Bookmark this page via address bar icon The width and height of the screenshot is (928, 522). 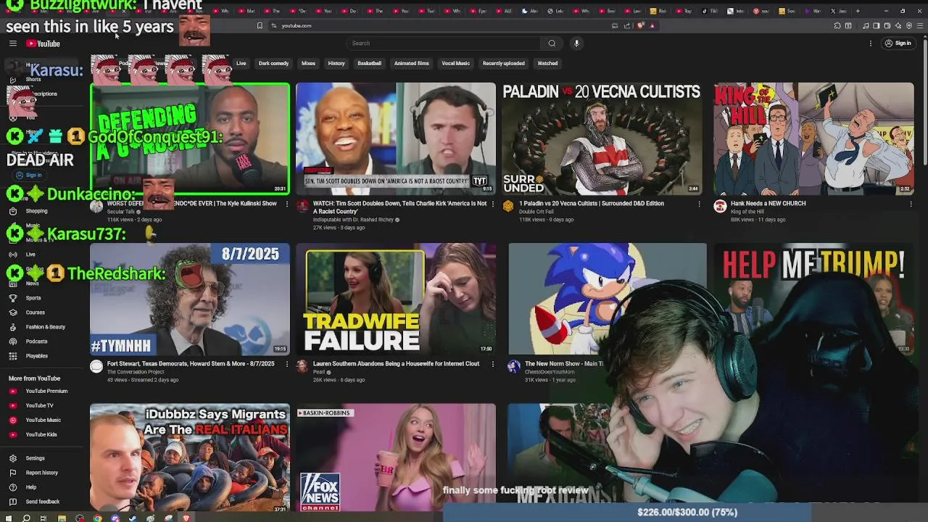[260, 25]
